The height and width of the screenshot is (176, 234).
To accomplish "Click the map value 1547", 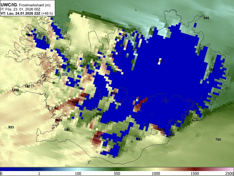I will pos(75,102).
